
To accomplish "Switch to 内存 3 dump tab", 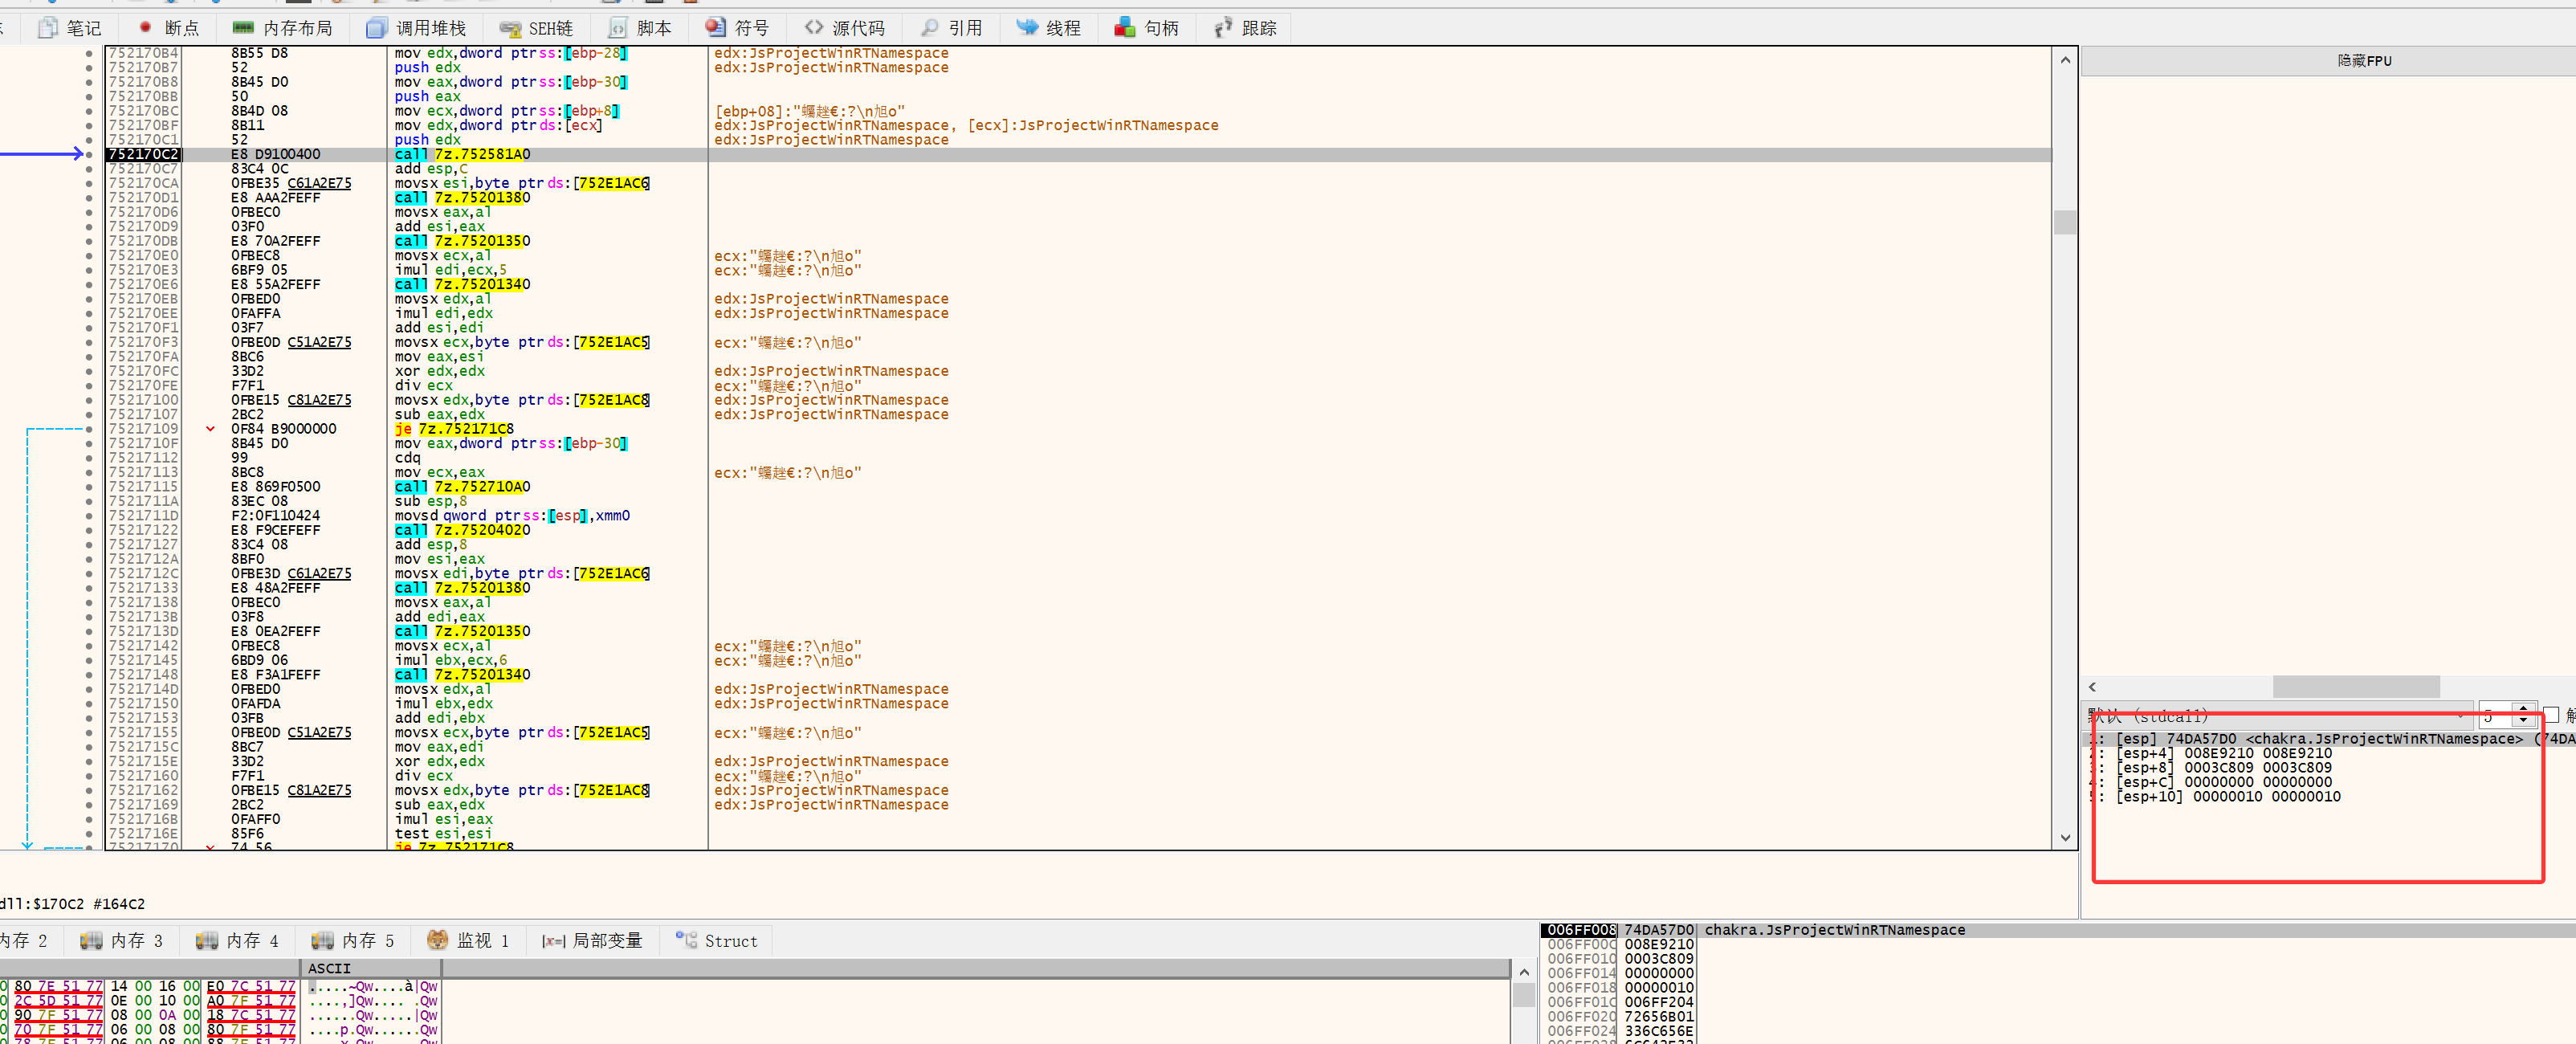I will (x=121, y=940).
